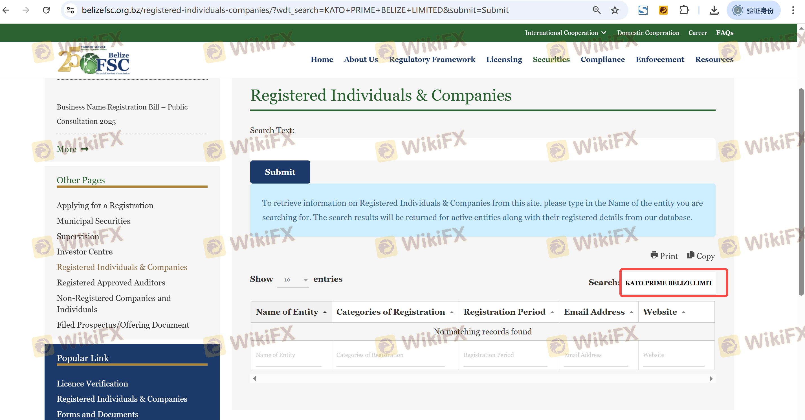Click the browser reload icon
This screenshot has height=420, width=805.
[46, 10]
